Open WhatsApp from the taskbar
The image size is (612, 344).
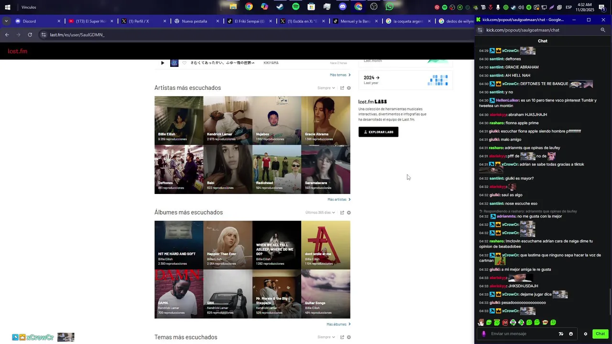[389, 7]
